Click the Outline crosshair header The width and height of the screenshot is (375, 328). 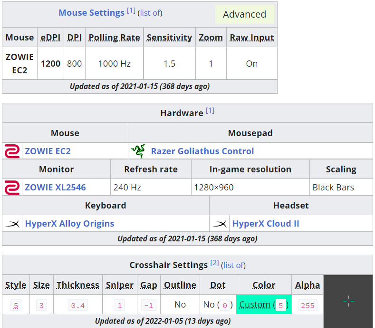pyautogui.click(x=180, y=285)
